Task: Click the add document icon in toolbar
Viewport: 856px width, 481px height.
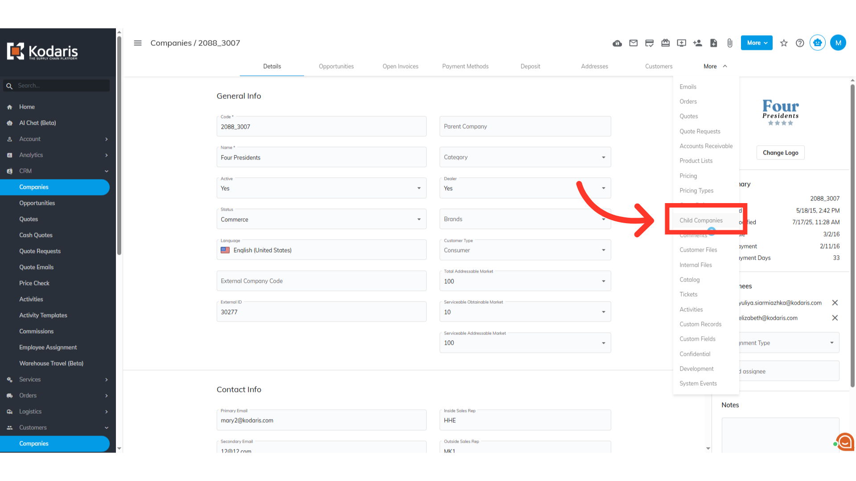Action: coord(713,43)
